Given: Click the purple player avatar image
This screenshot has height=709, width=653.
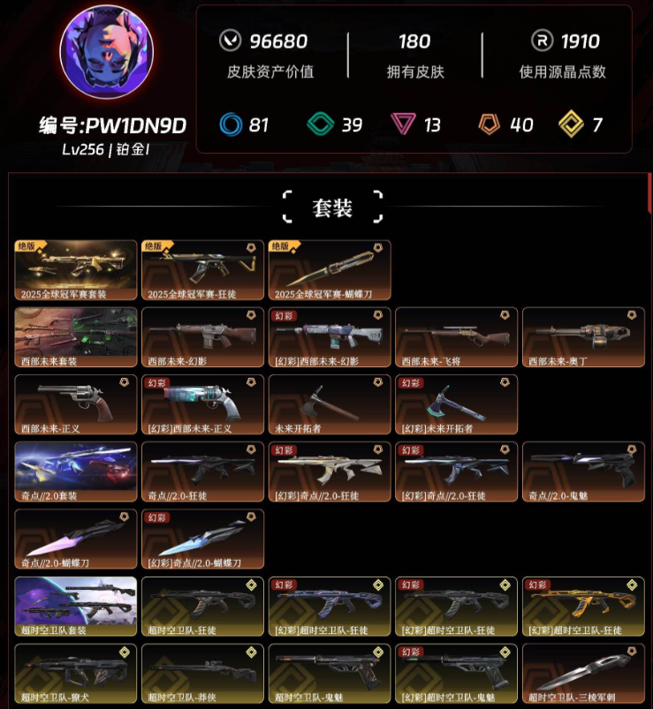Looking at the screenshot, I should [107, 52].
